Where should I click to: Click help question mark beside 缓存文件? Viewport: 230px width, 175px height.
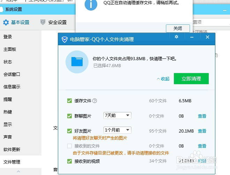point(95,101)
